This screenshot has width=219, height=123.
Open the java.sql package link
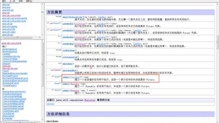pos(6,4)
